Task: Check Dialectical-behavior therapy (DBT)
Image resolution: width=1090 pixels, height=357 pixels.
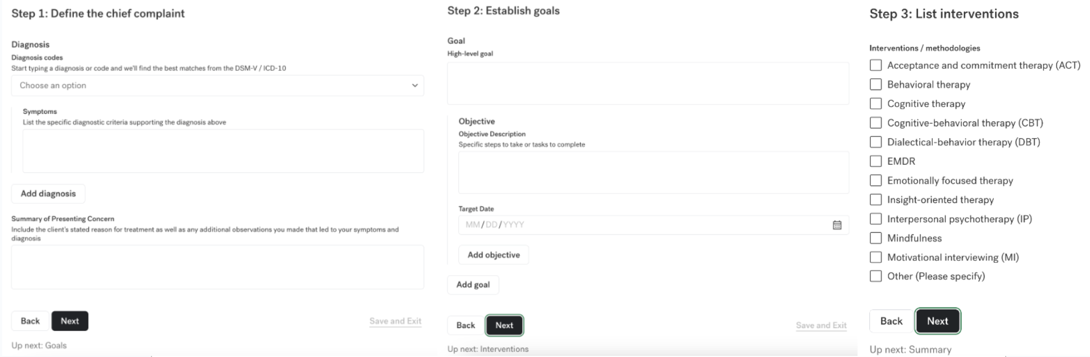Action: 875,142
